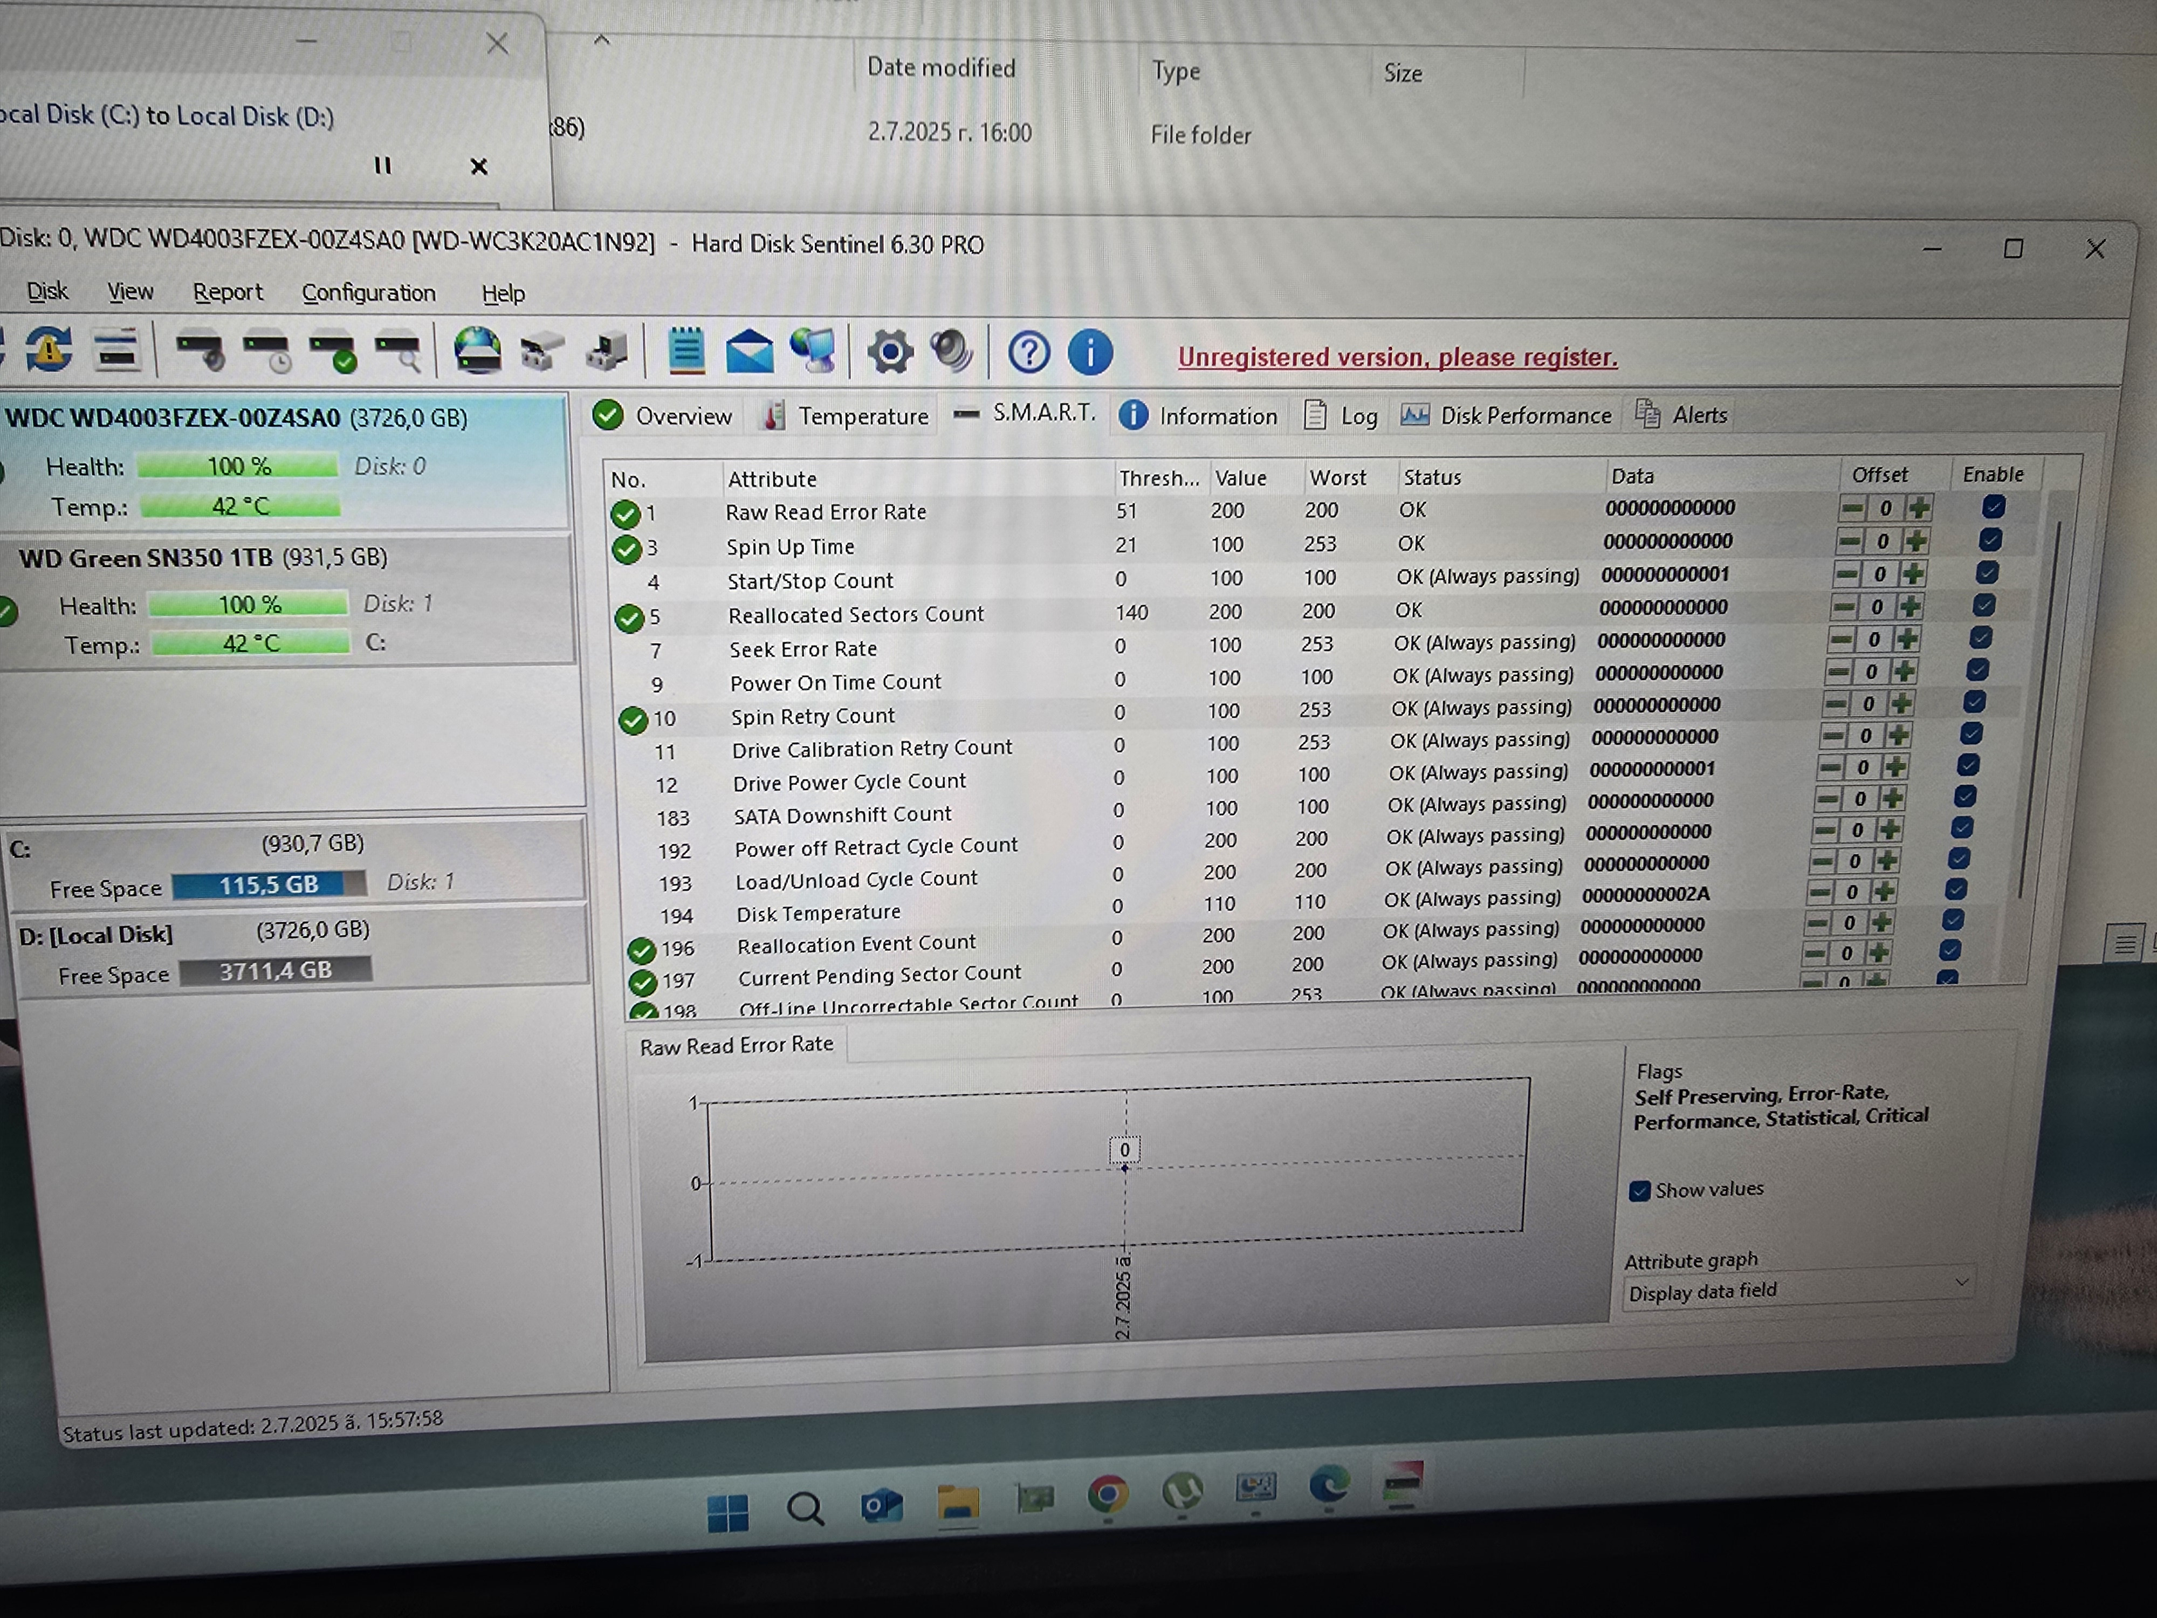Viewport: 2157px width, 1618px height.
Task: Uncheck Enable box for Raw Read Error Rate
Action: pos(1993,506)
